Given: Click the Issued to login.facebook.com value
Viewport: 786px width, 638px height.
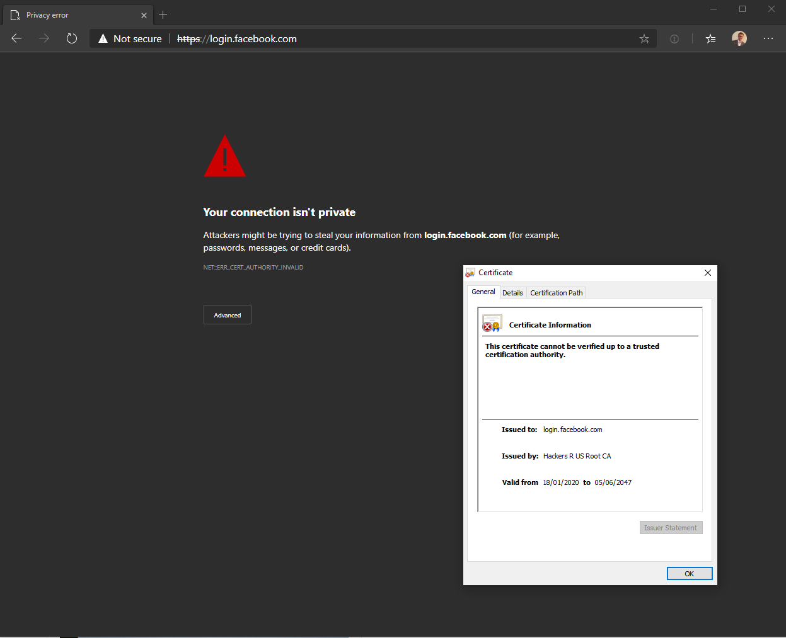Looking at the screenshot, I should (573, 430).
